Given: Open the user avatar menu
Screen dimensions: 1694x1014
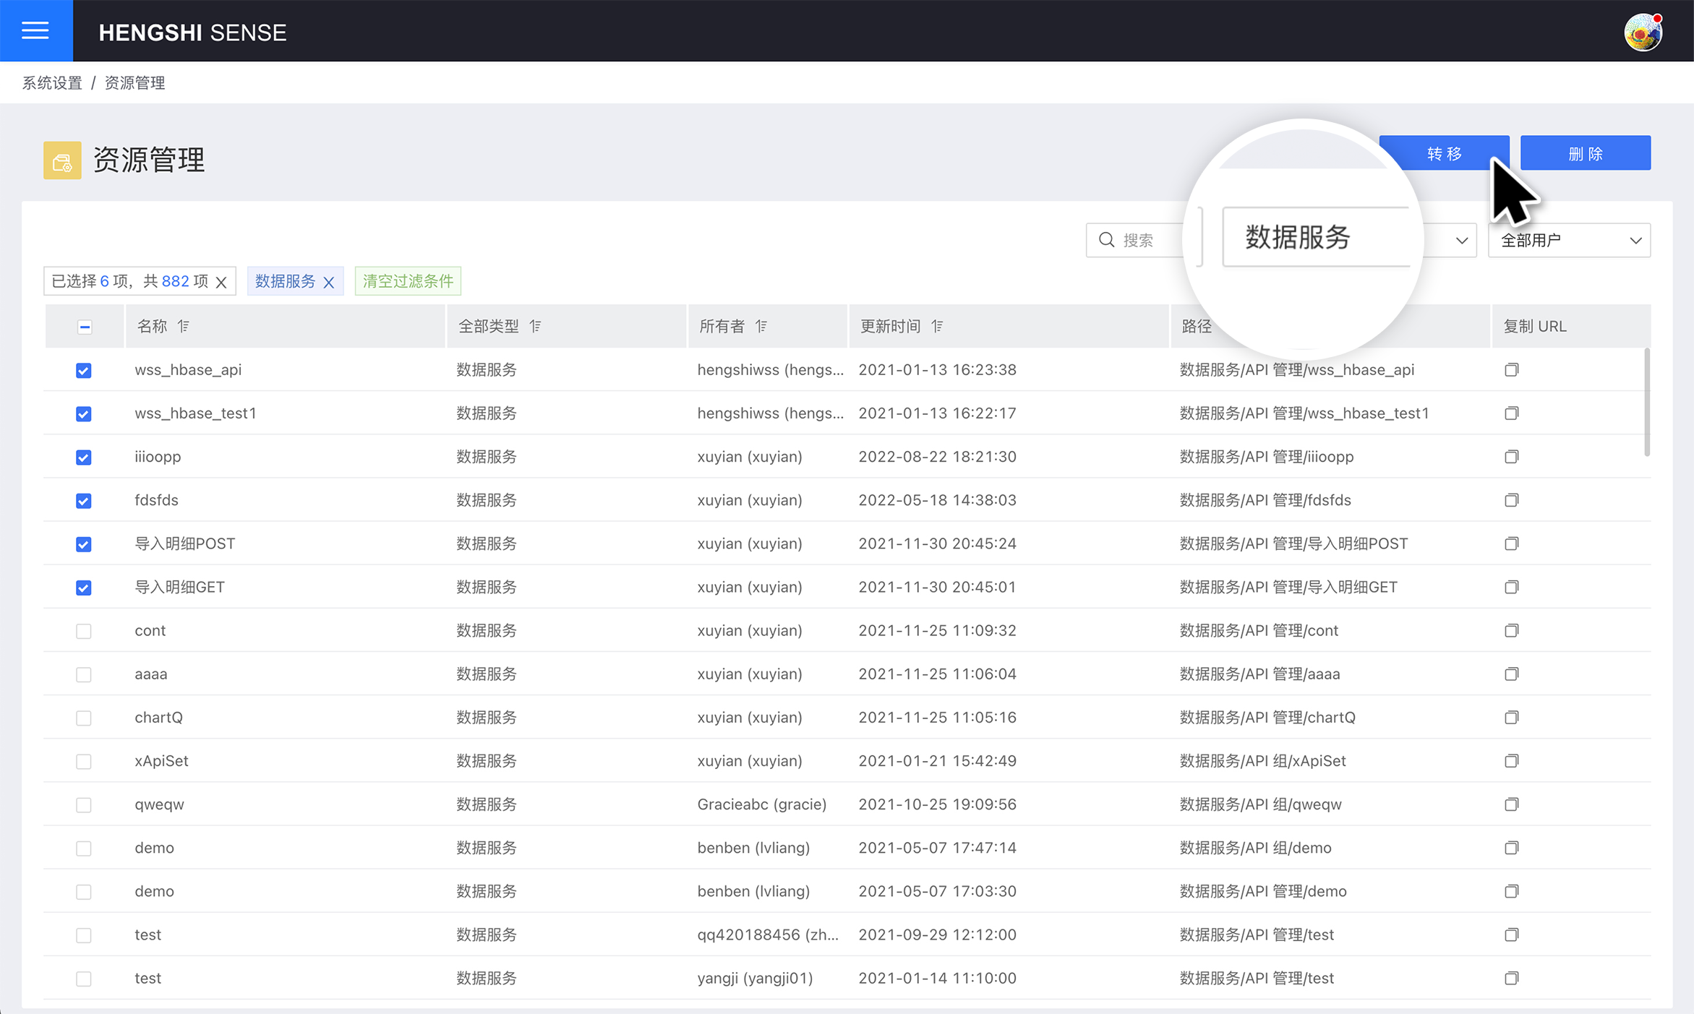Looking at the screenshot, I should [1643, 32].
